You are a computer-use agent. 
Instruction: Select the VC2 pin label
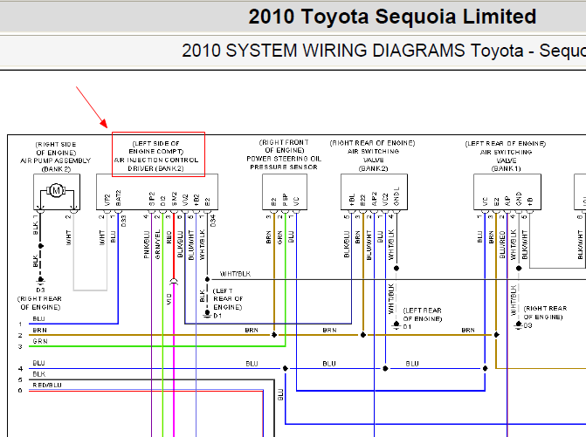click(385, 200)
